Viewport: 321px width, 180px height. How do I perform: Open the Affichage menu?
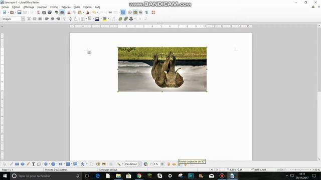pos(29,7)
